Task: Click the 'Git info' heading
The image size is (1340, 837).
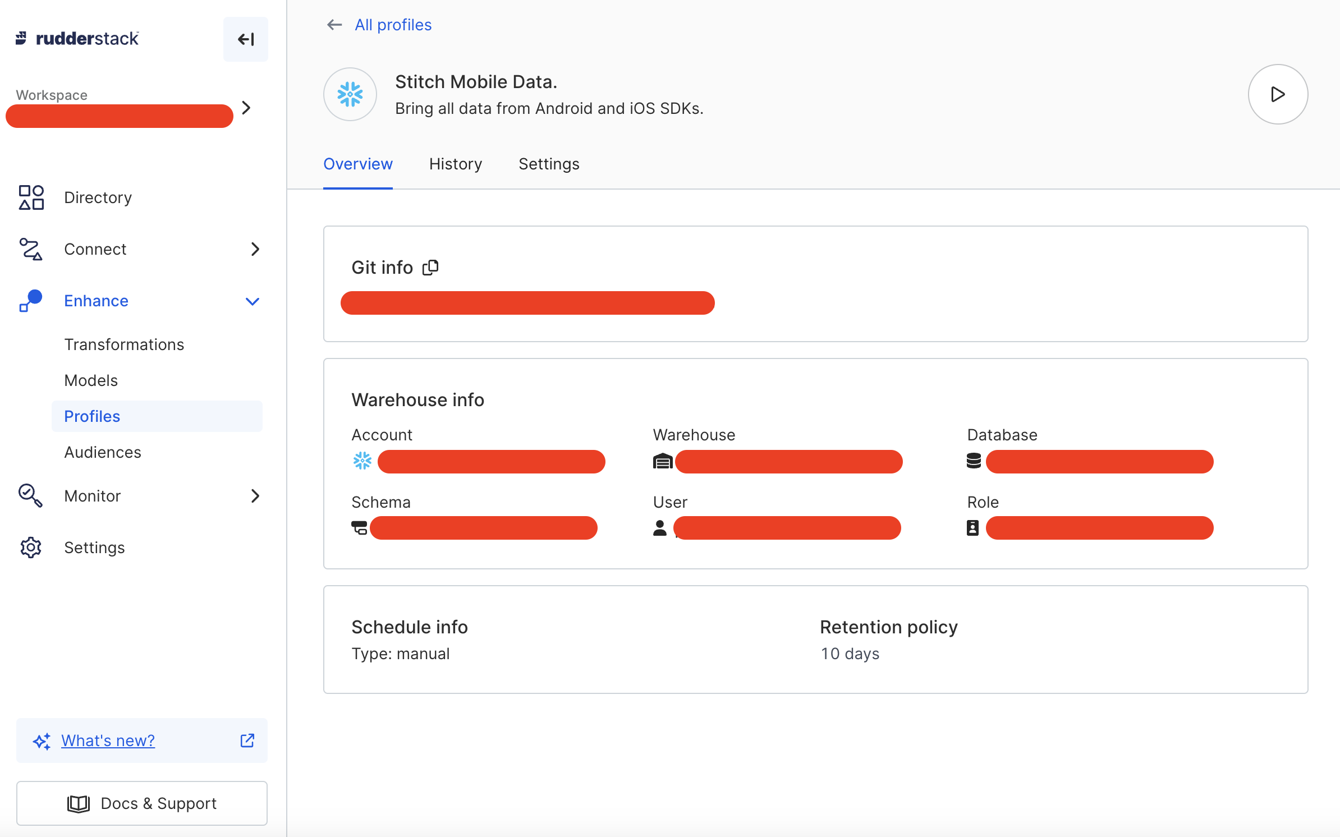Action: [x=382, y=268]
